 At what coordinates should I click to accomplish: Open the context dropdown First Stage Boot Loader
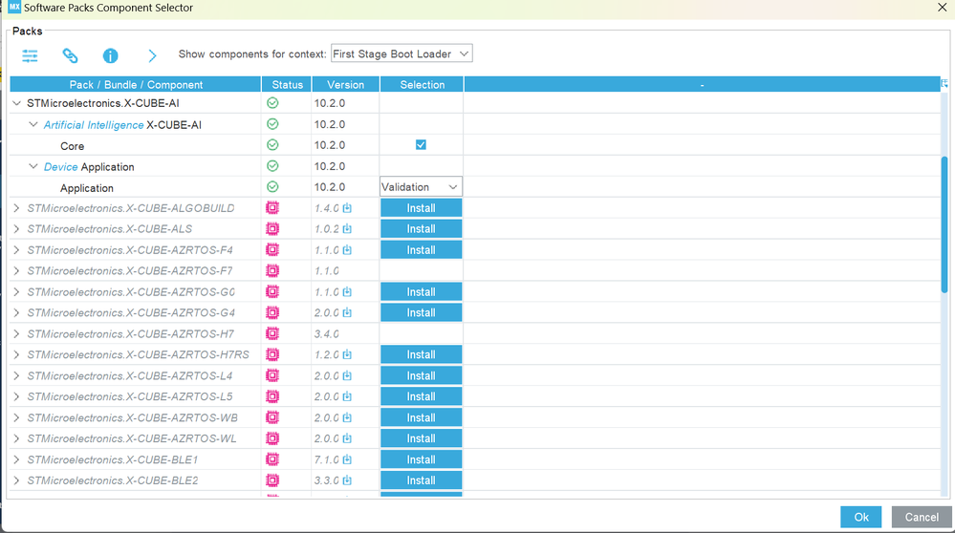tap(402, 53)
